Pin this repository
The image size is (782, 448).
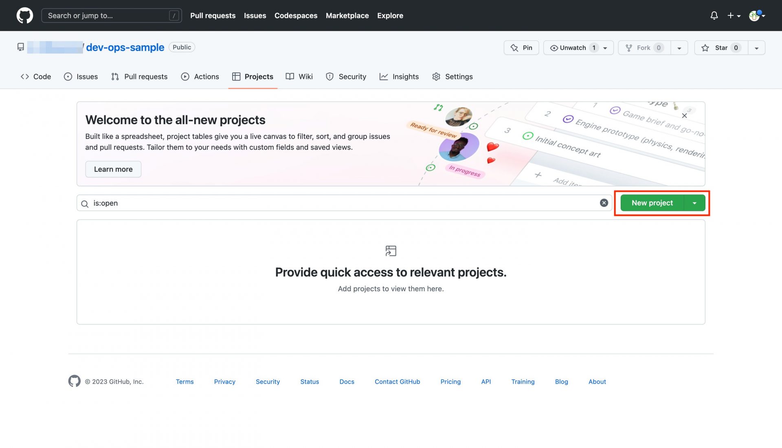pyautogui.click(x=521, y=48)
